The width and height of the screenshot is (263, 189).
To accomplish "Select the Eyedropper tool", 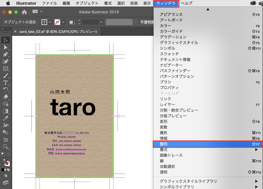I will pos(6,118).
